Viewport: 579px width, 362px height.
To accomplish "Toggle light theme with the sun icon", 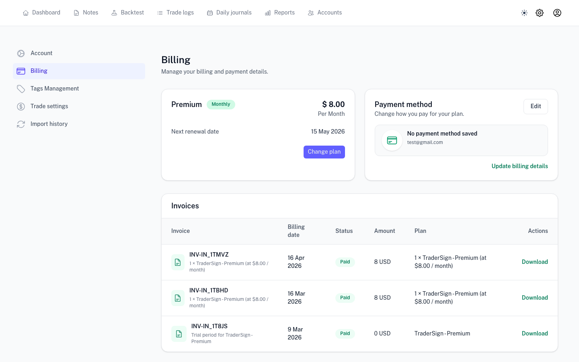I will [524, 12].
